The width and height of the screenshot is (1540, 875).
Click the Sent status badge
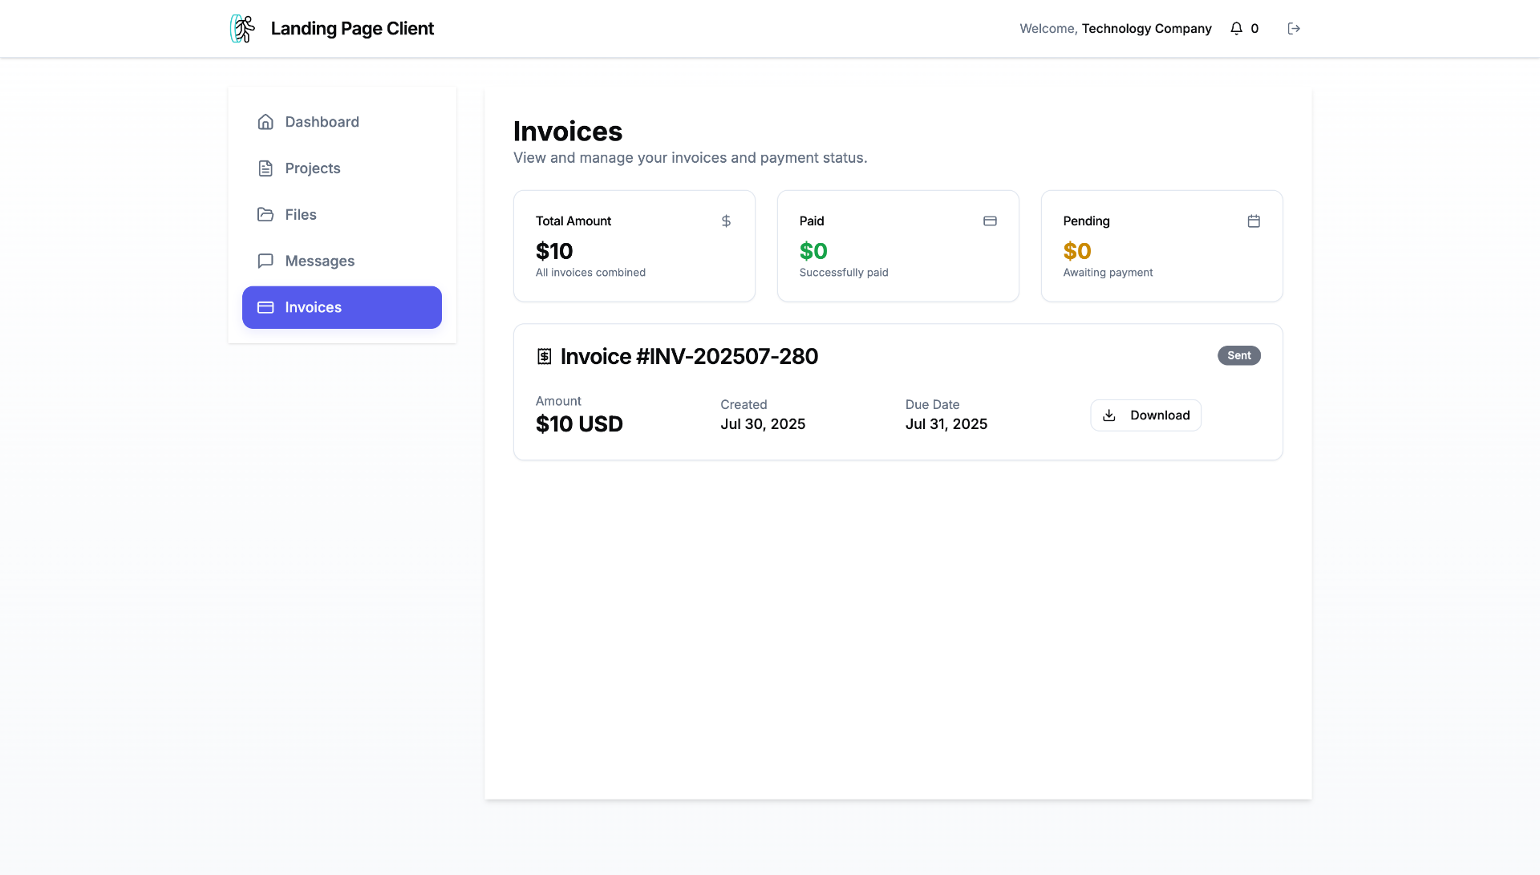click(x=1239, y=355)
